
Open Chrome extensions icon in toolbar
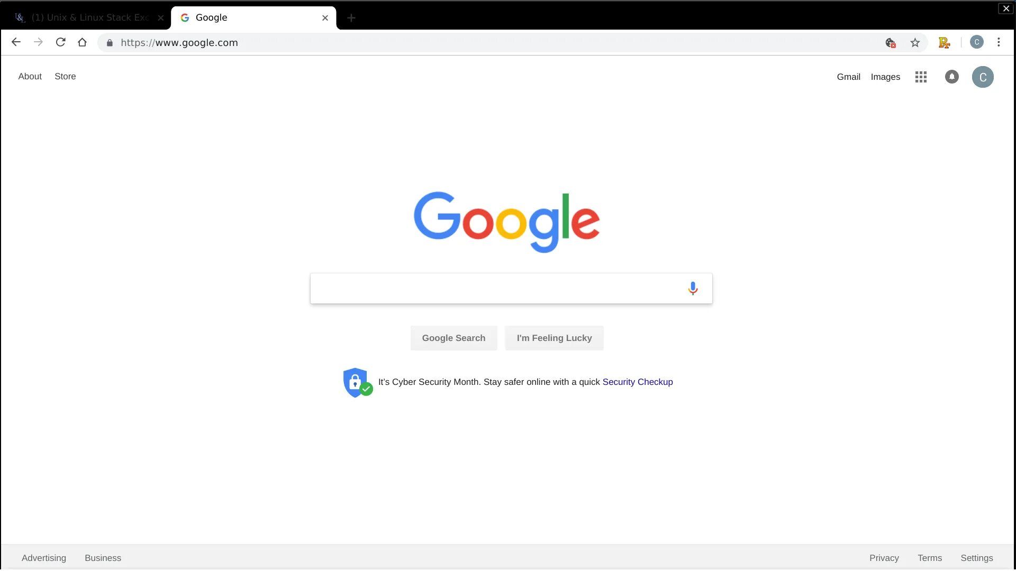tap(944, 42)
